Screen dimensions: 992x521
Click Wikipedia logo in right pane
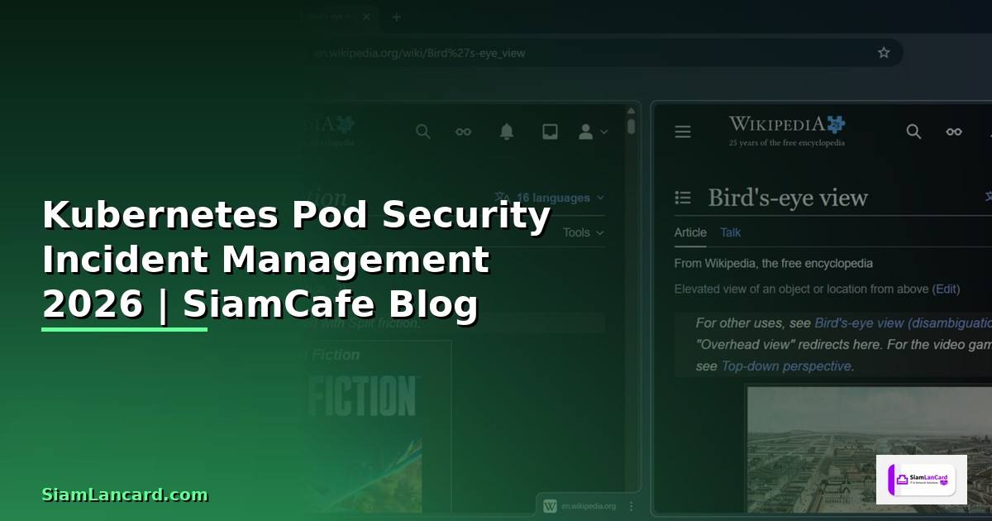(787, 131)
